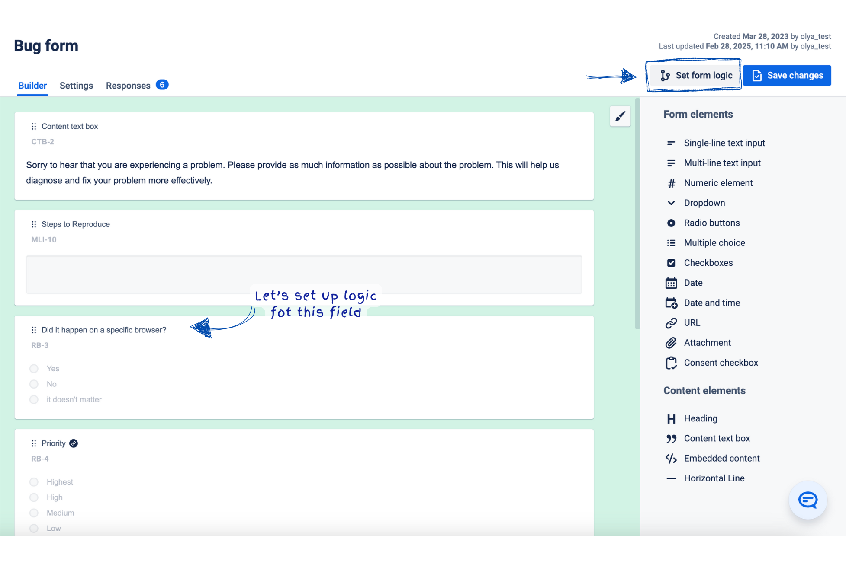
Task: Click inside the Steps to Reproduce text area
Action: [304, 275]
